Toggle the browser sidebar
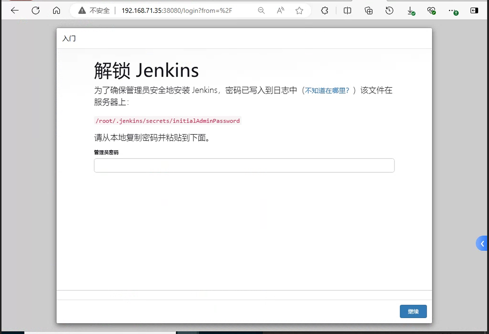This screenshot has width=489, height=334. pos(474,11)
